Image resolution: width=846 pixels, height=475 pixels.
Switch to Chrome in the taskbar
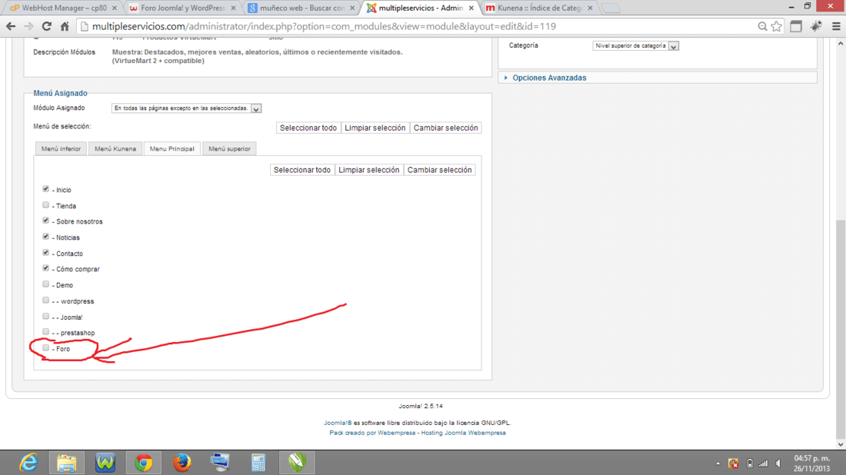point(144,463)
